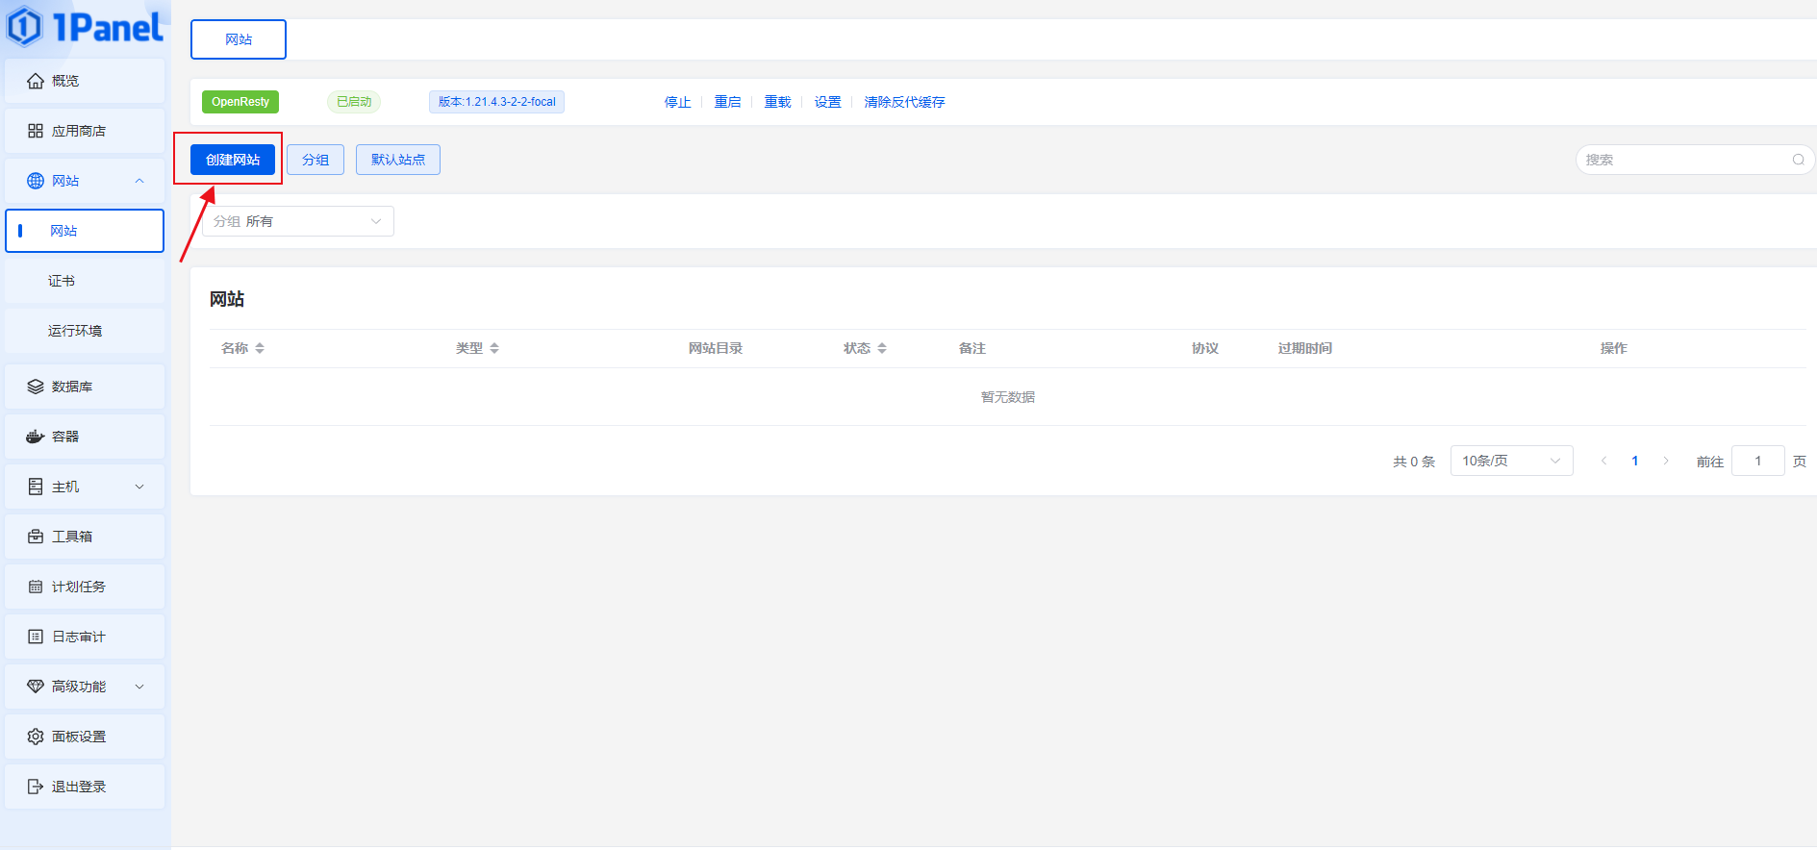Image resolution: width=1817 pixels, height=850 pixels.
Task: Select 证书 in the sidebar submenu
Action: [x=62, y=281]
